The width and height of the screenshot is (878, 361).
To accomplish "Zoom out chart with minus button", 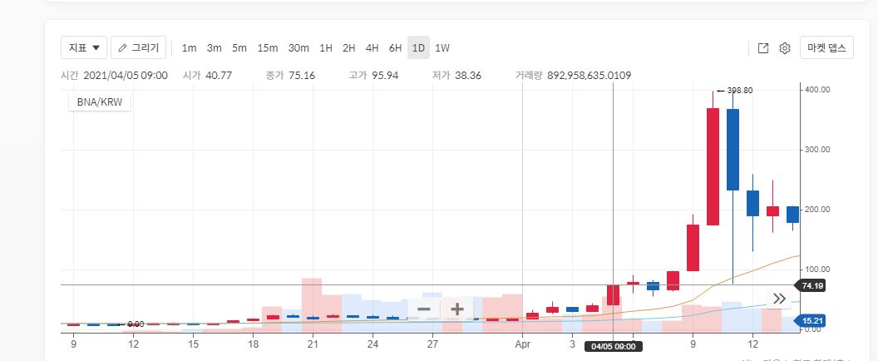I will point(424,309).
